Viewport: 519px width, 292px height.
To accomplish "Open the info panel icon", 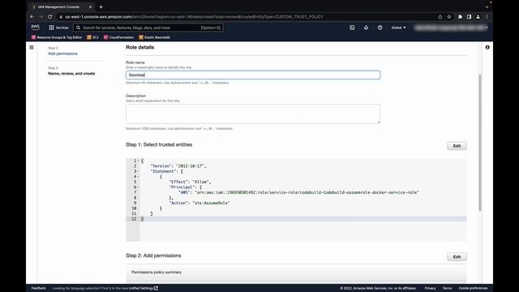I will 487,47.
